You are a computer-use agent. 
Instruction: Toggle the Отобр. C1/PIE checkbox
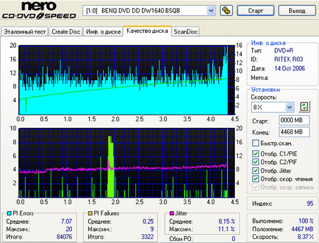click(x=256, y=154)
